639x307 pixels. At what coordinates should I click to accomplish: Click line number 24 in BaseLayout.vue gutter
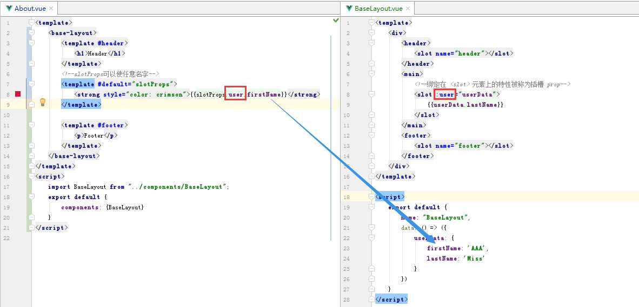pos(346,258)
